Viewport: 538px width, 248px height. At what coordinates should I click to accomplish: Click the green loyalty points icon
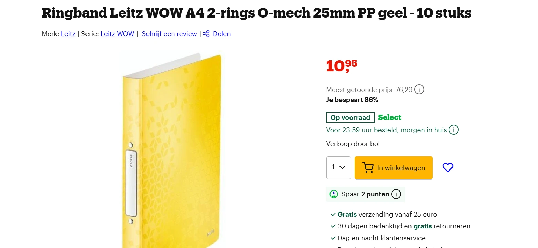point(334,194)
